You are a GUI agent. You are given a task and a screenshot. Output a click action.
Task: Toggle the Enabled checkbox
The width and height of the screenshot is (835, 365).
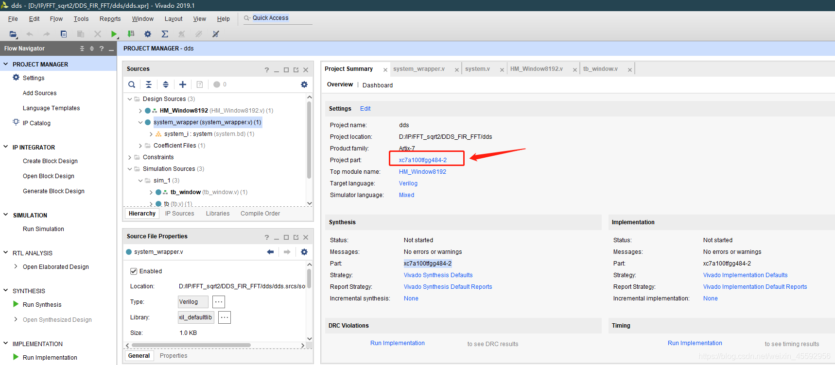134,271
